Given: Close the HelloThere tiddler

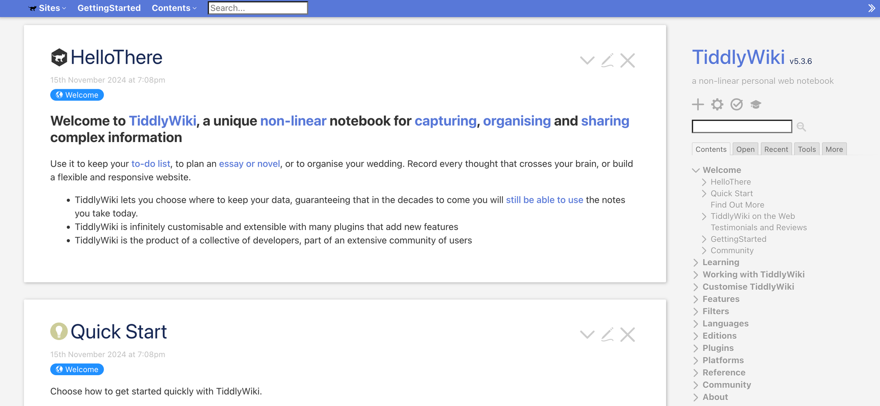Looking at the screenshot, I should (x=628, y=60).
